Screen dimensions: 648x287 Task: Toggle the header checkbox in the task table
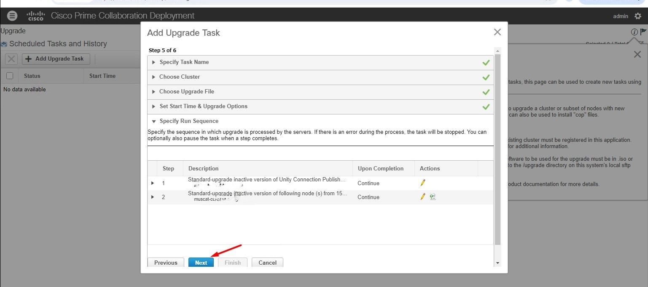(10, 76)
